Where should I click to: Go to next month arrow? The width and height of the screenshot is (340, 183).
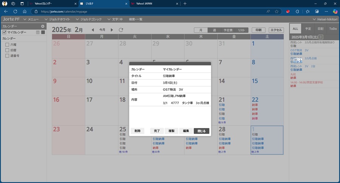112,30
